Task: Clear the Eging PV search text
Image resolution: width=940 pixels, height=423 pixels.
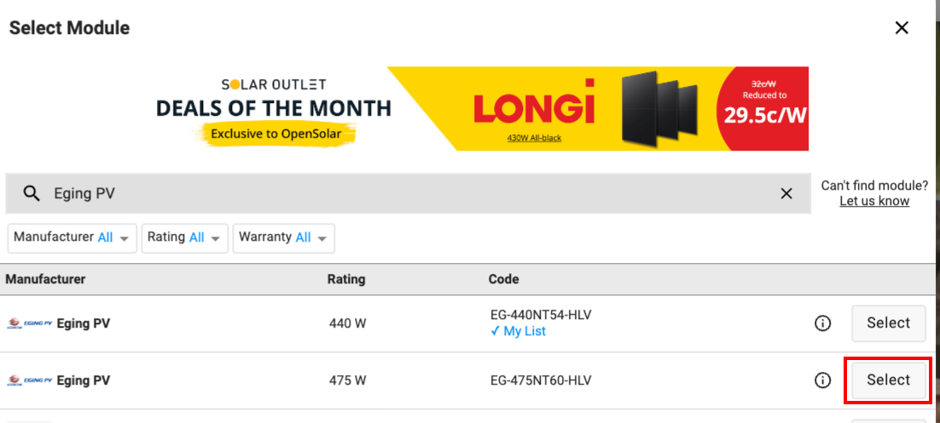Action: [786, 193]
